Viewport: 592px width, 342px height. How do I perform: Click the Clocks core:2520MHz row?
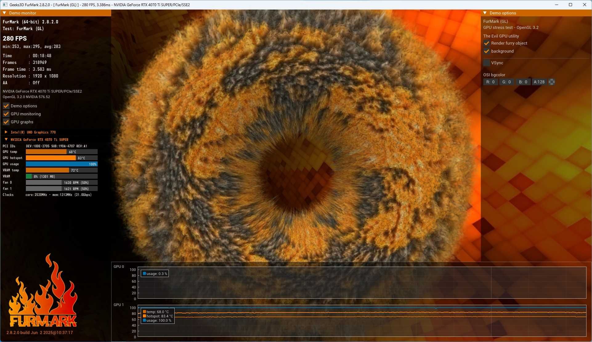click(47, 195)
